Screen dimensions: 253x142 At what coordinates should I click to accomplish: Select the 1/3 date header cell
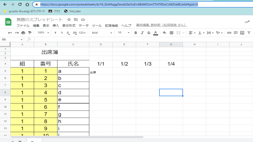147,64
